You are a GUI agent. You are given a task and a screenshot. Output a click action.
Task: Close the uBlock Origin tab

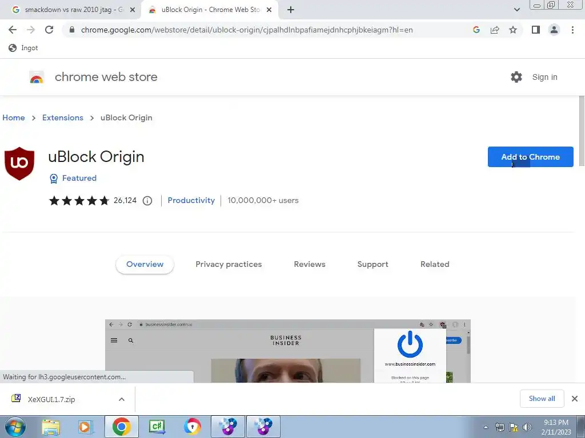point(269,10)
